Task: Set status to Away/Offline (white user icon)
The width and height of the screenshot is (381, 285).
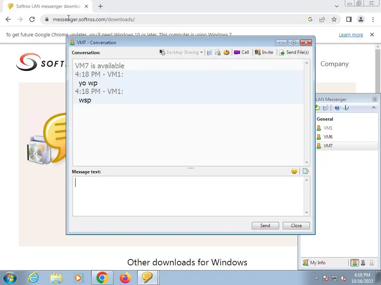Action: point(372,263)
